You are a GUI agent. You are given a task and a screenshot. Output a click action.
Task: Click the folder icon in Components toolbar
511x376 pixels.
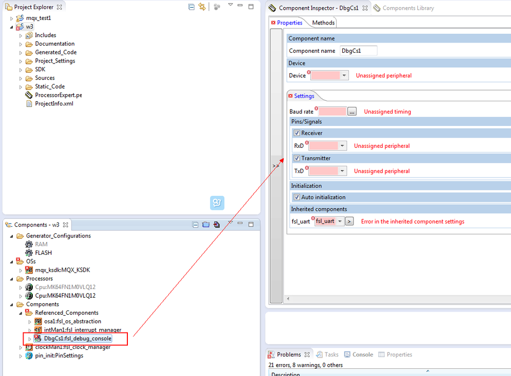pyautogui.click(x=206, y=225)
